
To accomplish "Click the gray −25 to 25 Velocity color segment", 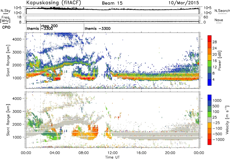I will click(210, 120).
